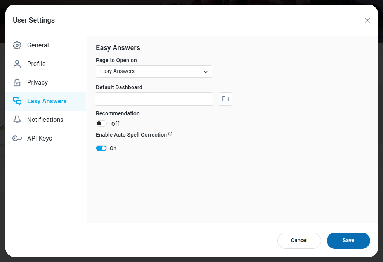
Task: Click the Privacy padlock icon
Action: [x=17, y=82]
